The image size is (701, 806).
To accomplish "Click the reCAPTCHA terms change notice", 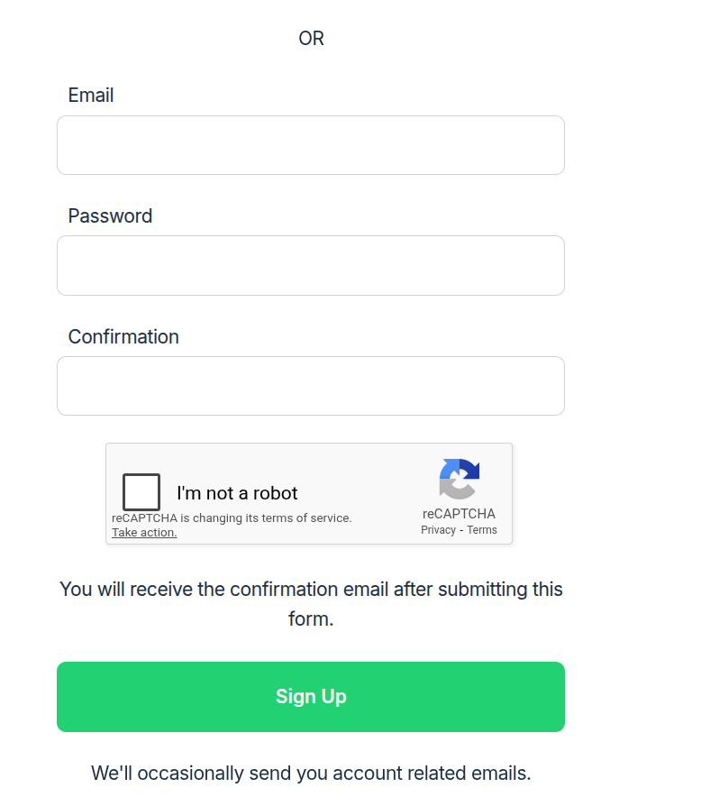I will click(232, 517).
